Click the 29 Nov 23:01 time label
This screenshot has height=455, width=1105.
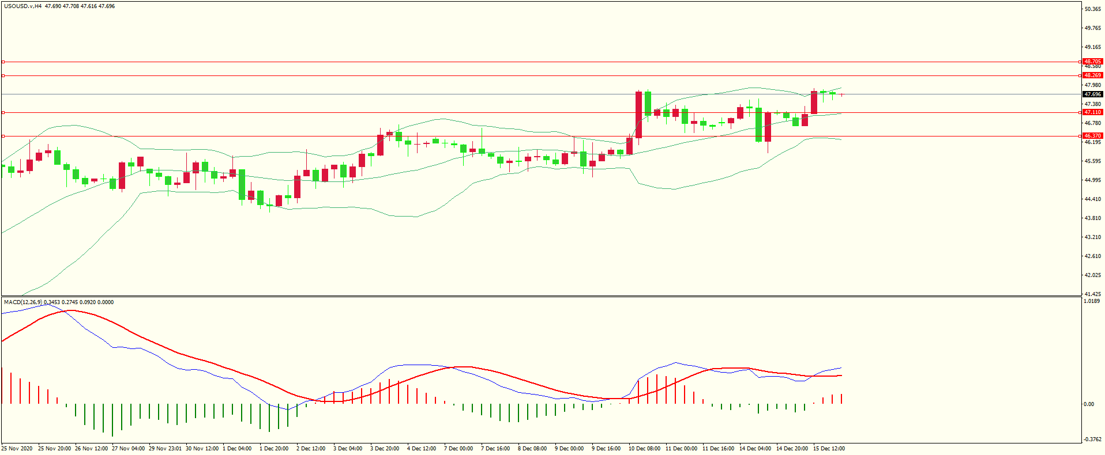(166, 449)
